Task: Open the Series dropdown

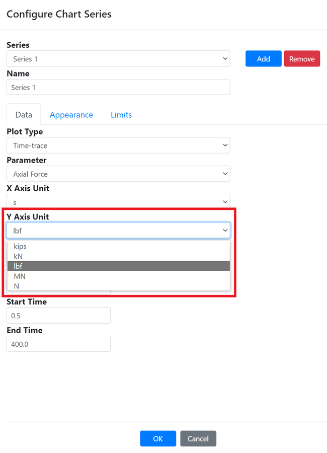Action: 118,59
